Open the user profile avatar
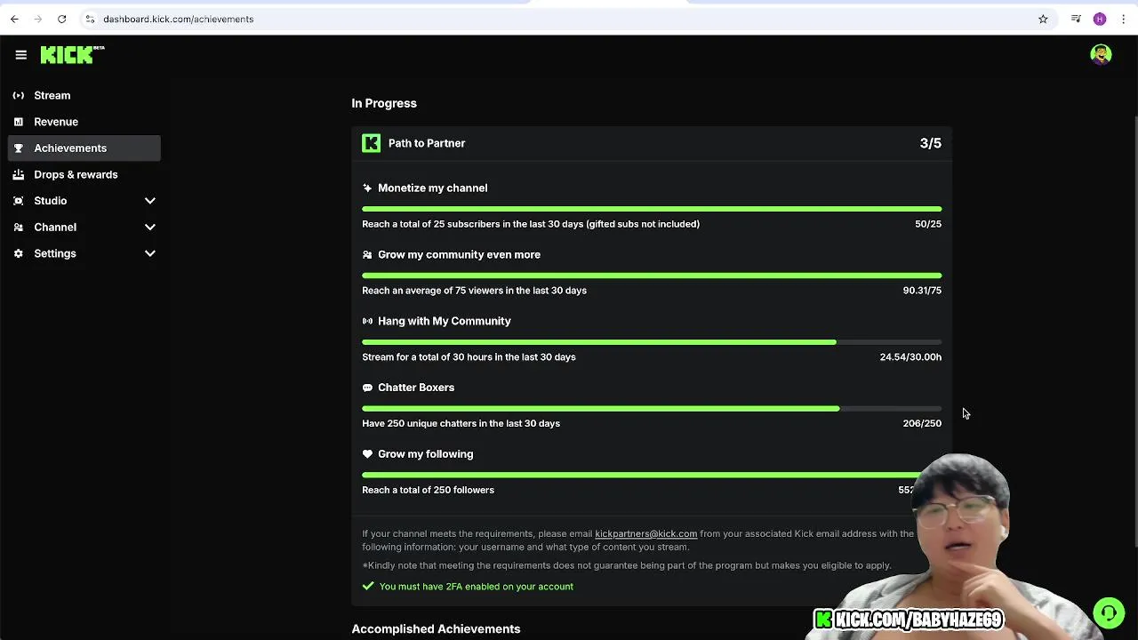1138x640 pixels. click(x=1101, y=55)
